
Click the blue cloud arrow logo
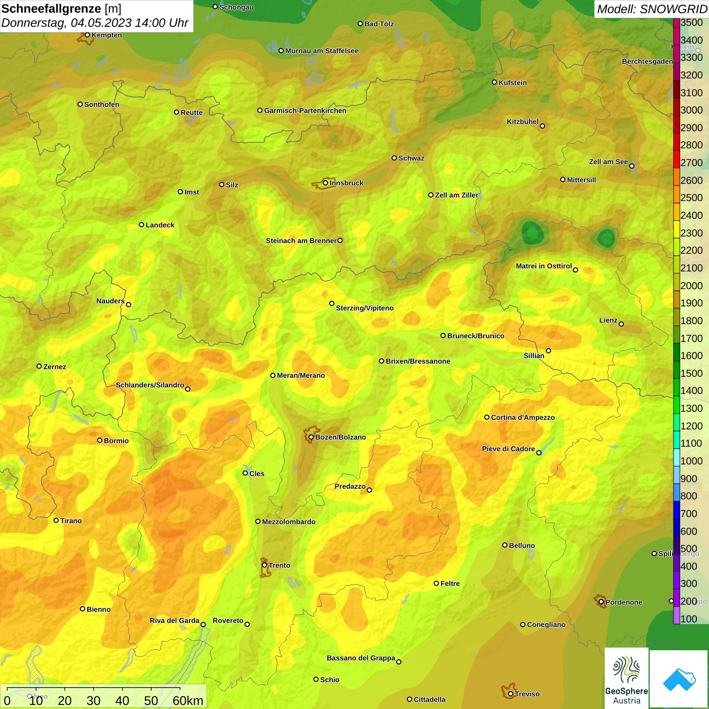[679, 680]
